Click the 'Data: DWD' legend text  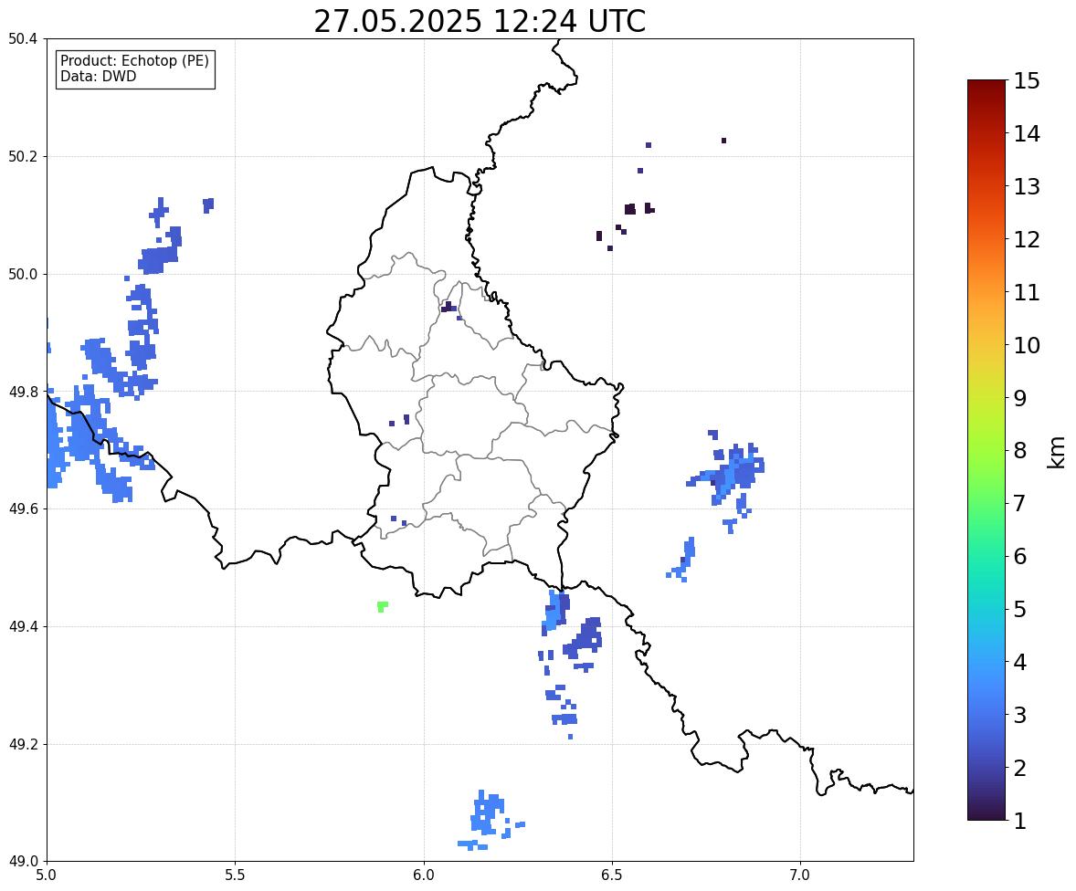click(98, 76)
